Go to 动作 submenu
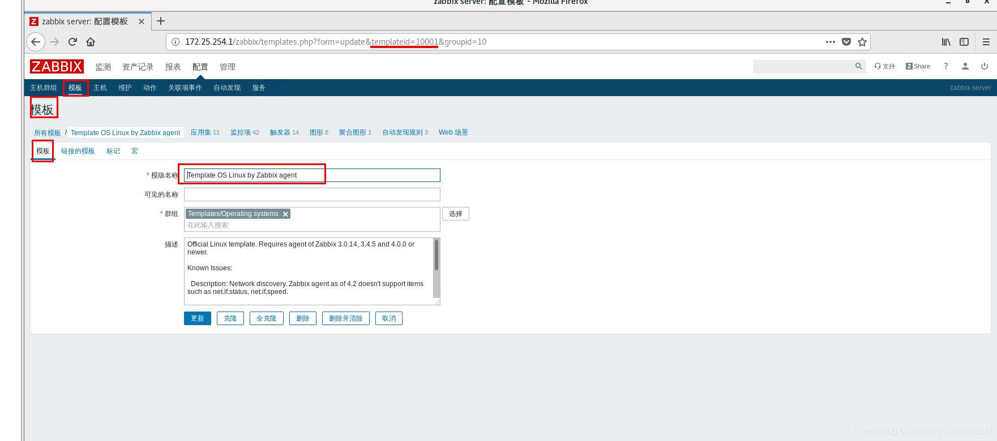 [x=150, y=88]
